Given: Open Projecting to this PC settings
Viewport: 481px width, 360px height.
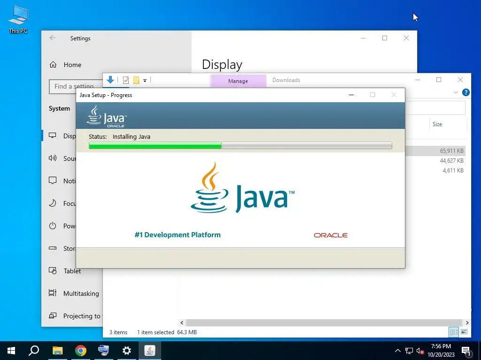Looking at the screenshot, I should [x=76, y=316].
